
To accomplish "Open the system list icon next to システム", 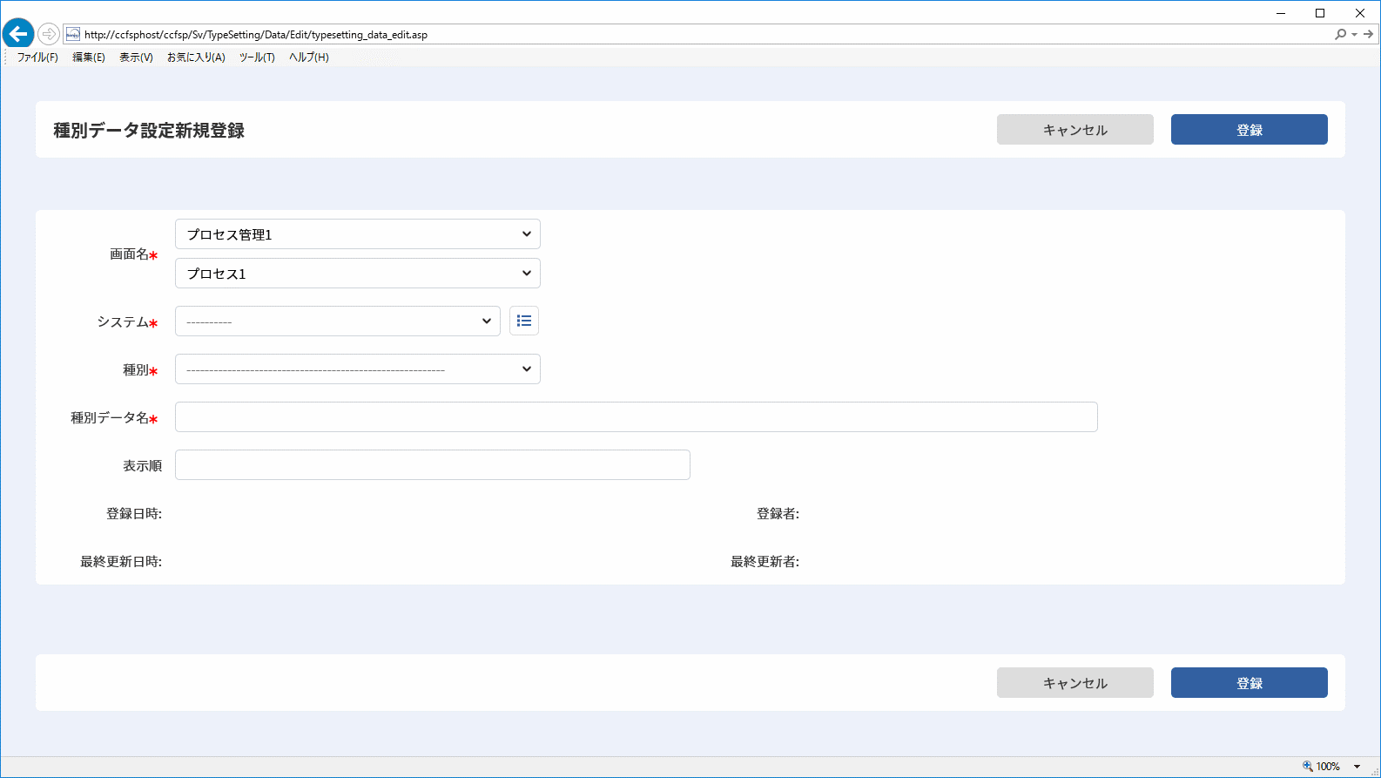I will coord(524,321).
